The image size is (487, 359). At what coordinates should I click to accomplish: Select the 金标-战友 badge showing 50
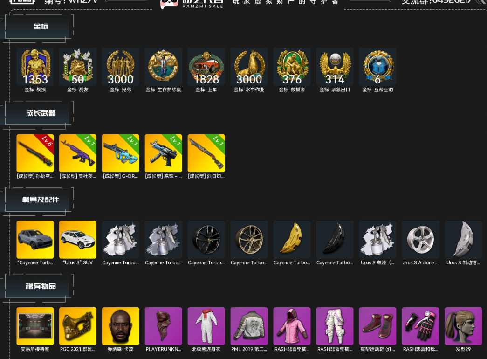[x=78, y=67]
